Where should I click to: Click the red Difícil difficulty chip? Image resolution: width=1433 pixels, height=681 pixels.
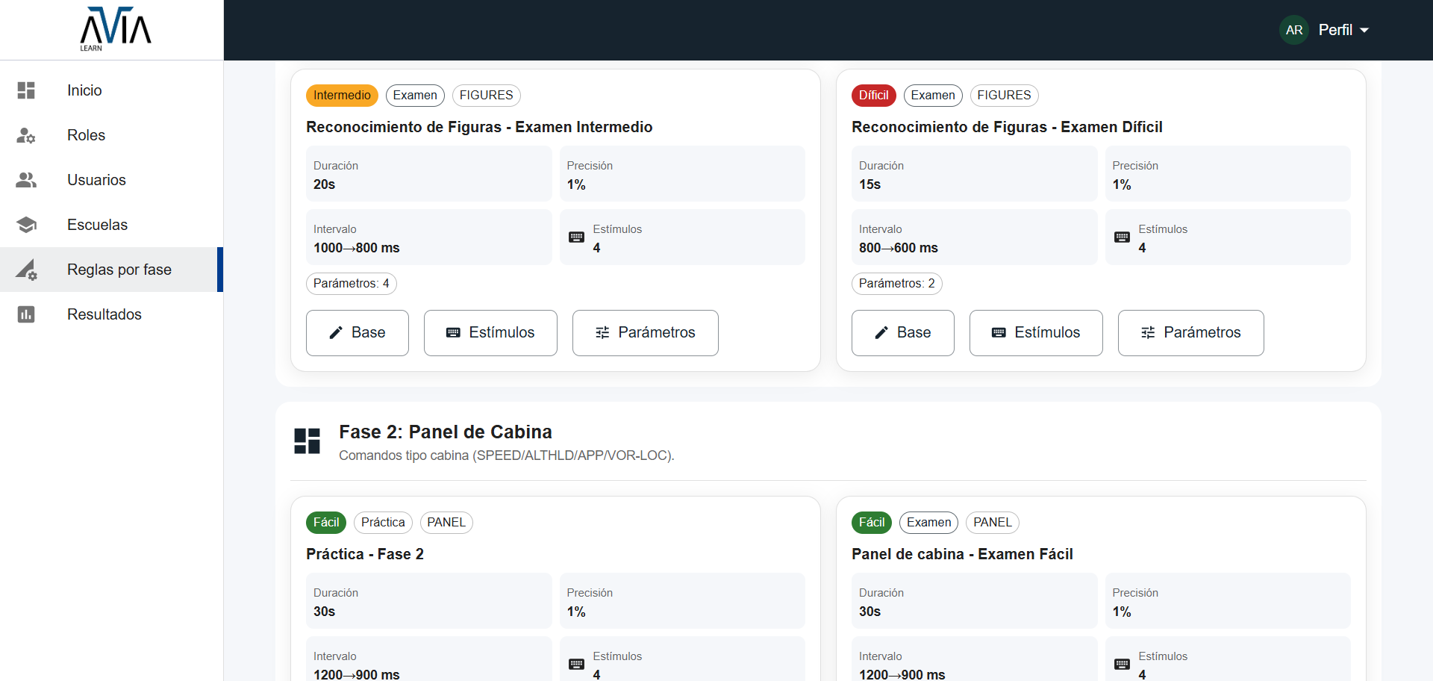point(873,96)
